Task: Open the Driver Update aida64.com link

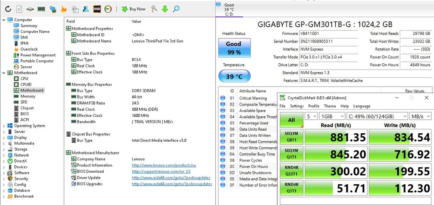Action: click(x=171, y=177)
